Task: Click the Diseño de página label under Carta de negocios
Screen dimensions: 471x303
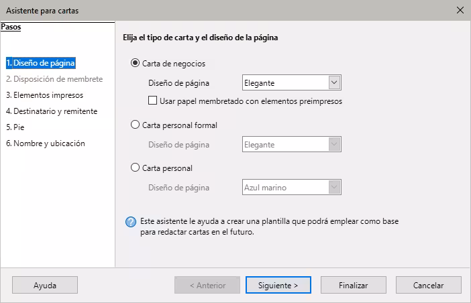Action: click(x=178, y=83)
